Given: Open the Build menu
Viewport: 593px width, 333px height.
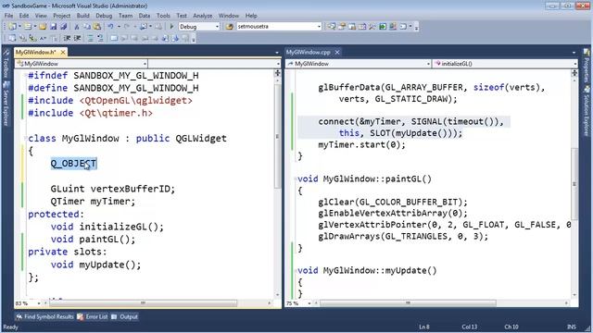Looking at the screenshot, I should (82, 16).
